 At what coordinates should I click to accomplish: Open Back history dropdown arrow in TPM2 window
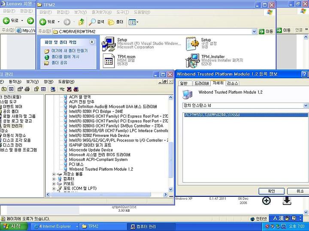[58, 22]
